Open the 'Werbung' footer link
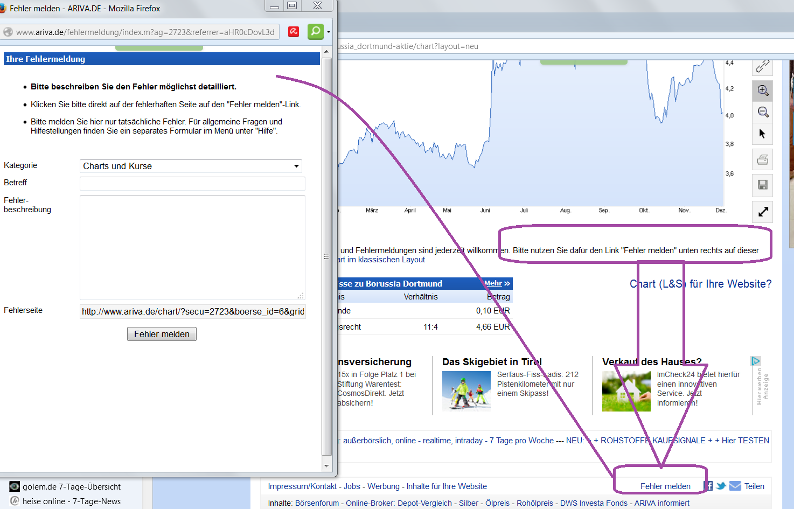This screenshot has height=509, width=794. 384,486
